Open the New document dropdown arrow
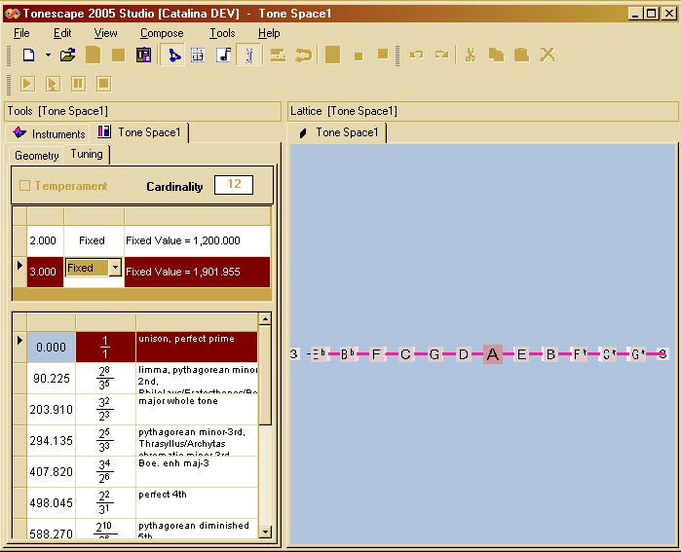Image resolution: width=681 pixels, height=552 pixels. coord(48,55)
